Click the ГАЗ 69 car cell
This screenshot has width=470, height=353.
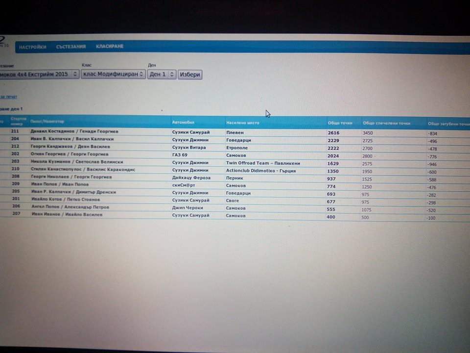180,155
